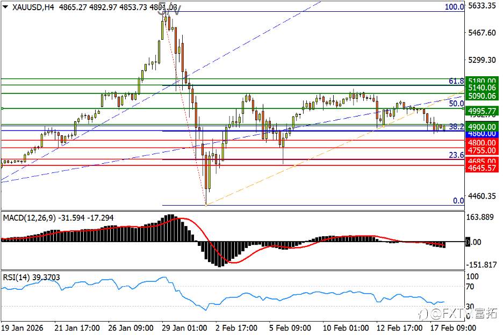Image resolution: width=503 pixels, height=335 pixels.
Task: Click the 23.6 Fibonacci level label
Action: click(456, 155)
